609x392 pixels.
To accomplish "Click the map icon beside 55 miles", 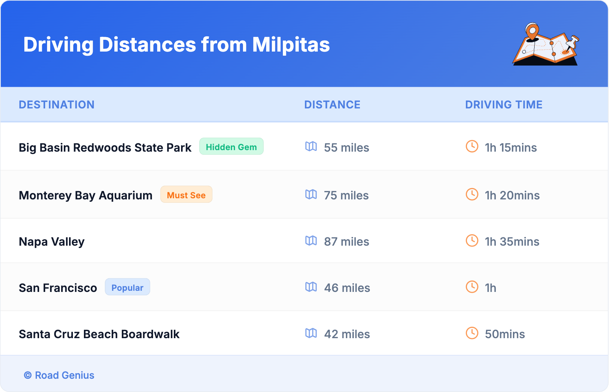I will coord(311,147).
